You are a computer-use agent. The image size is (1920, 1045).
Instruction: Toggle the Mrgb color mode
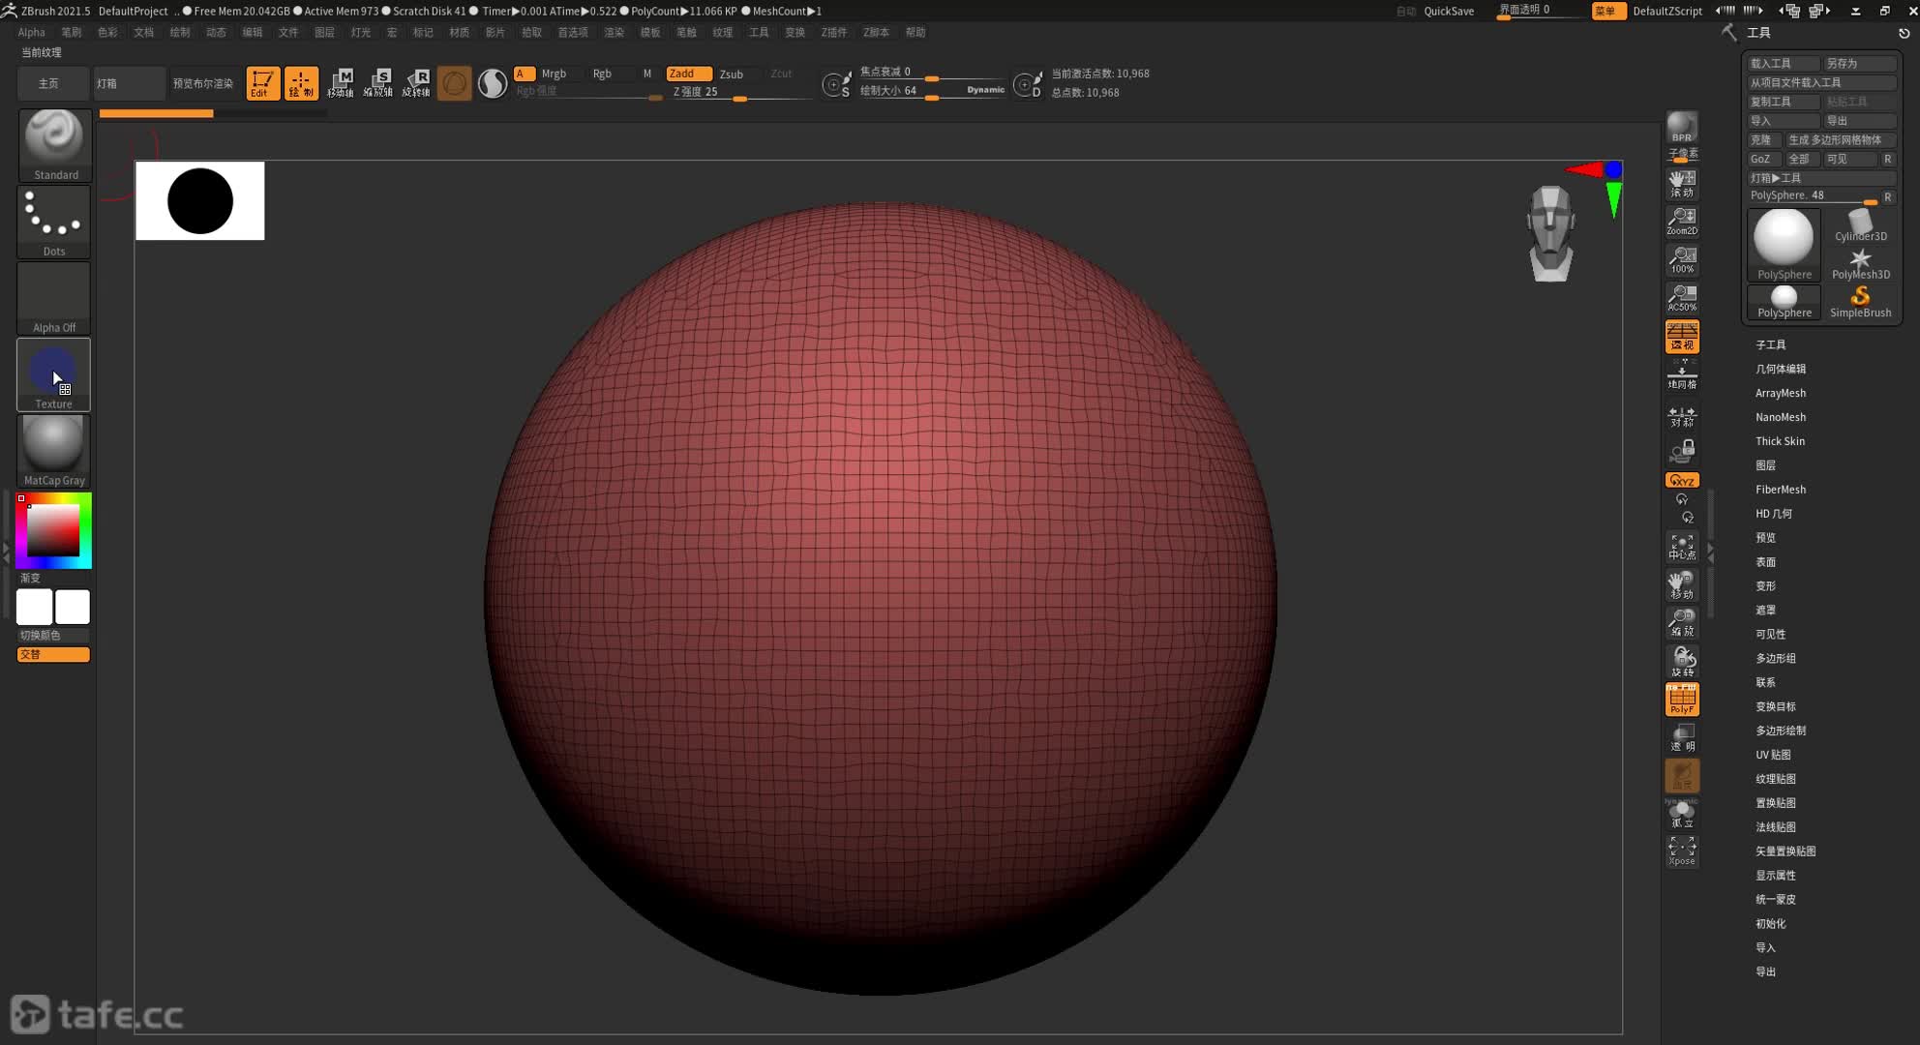pyautogui.click(x=552, y=72)
